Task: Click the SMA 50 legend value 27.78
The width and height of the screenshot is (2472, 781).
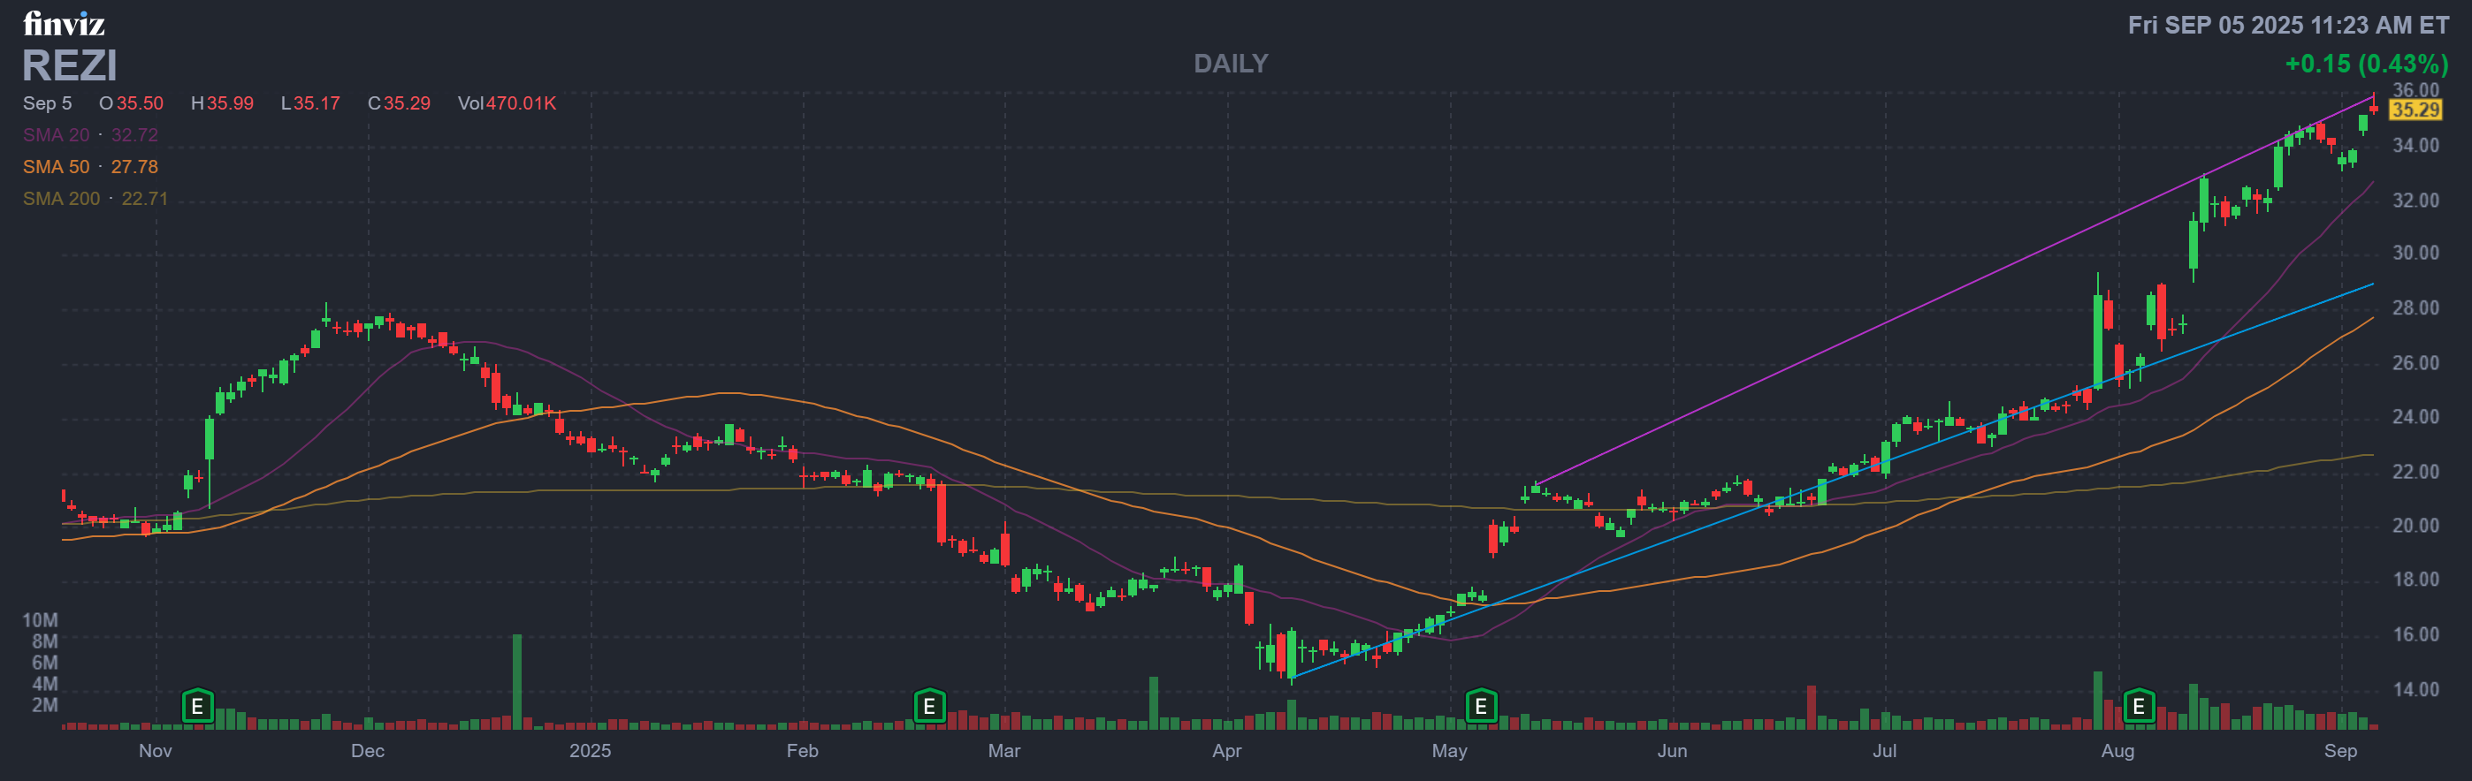Action: tap(134, 167)
